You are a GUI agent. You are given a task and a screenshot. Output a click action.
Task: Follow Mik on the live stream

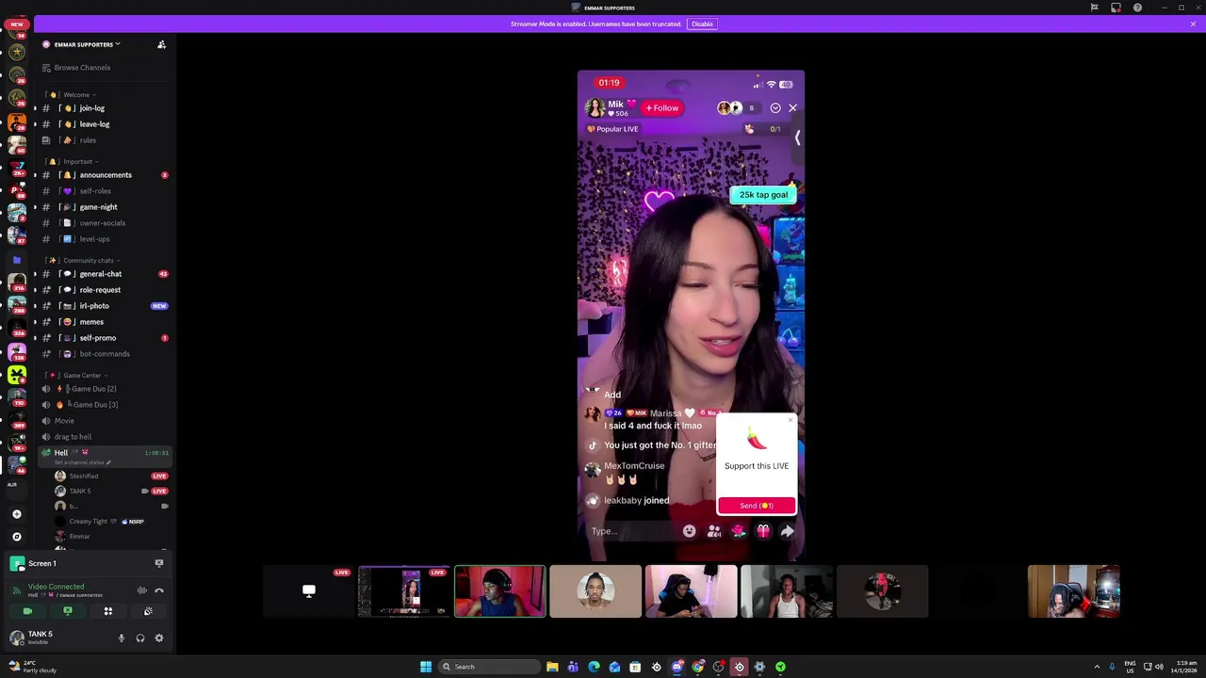click(662, 108)
